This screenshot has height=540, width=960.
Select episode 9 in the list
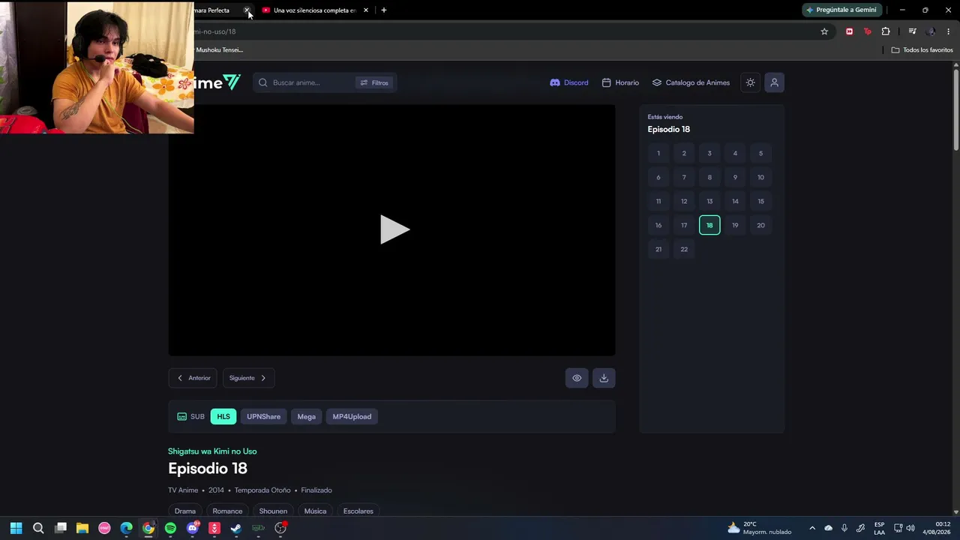(x=735, y=178)
